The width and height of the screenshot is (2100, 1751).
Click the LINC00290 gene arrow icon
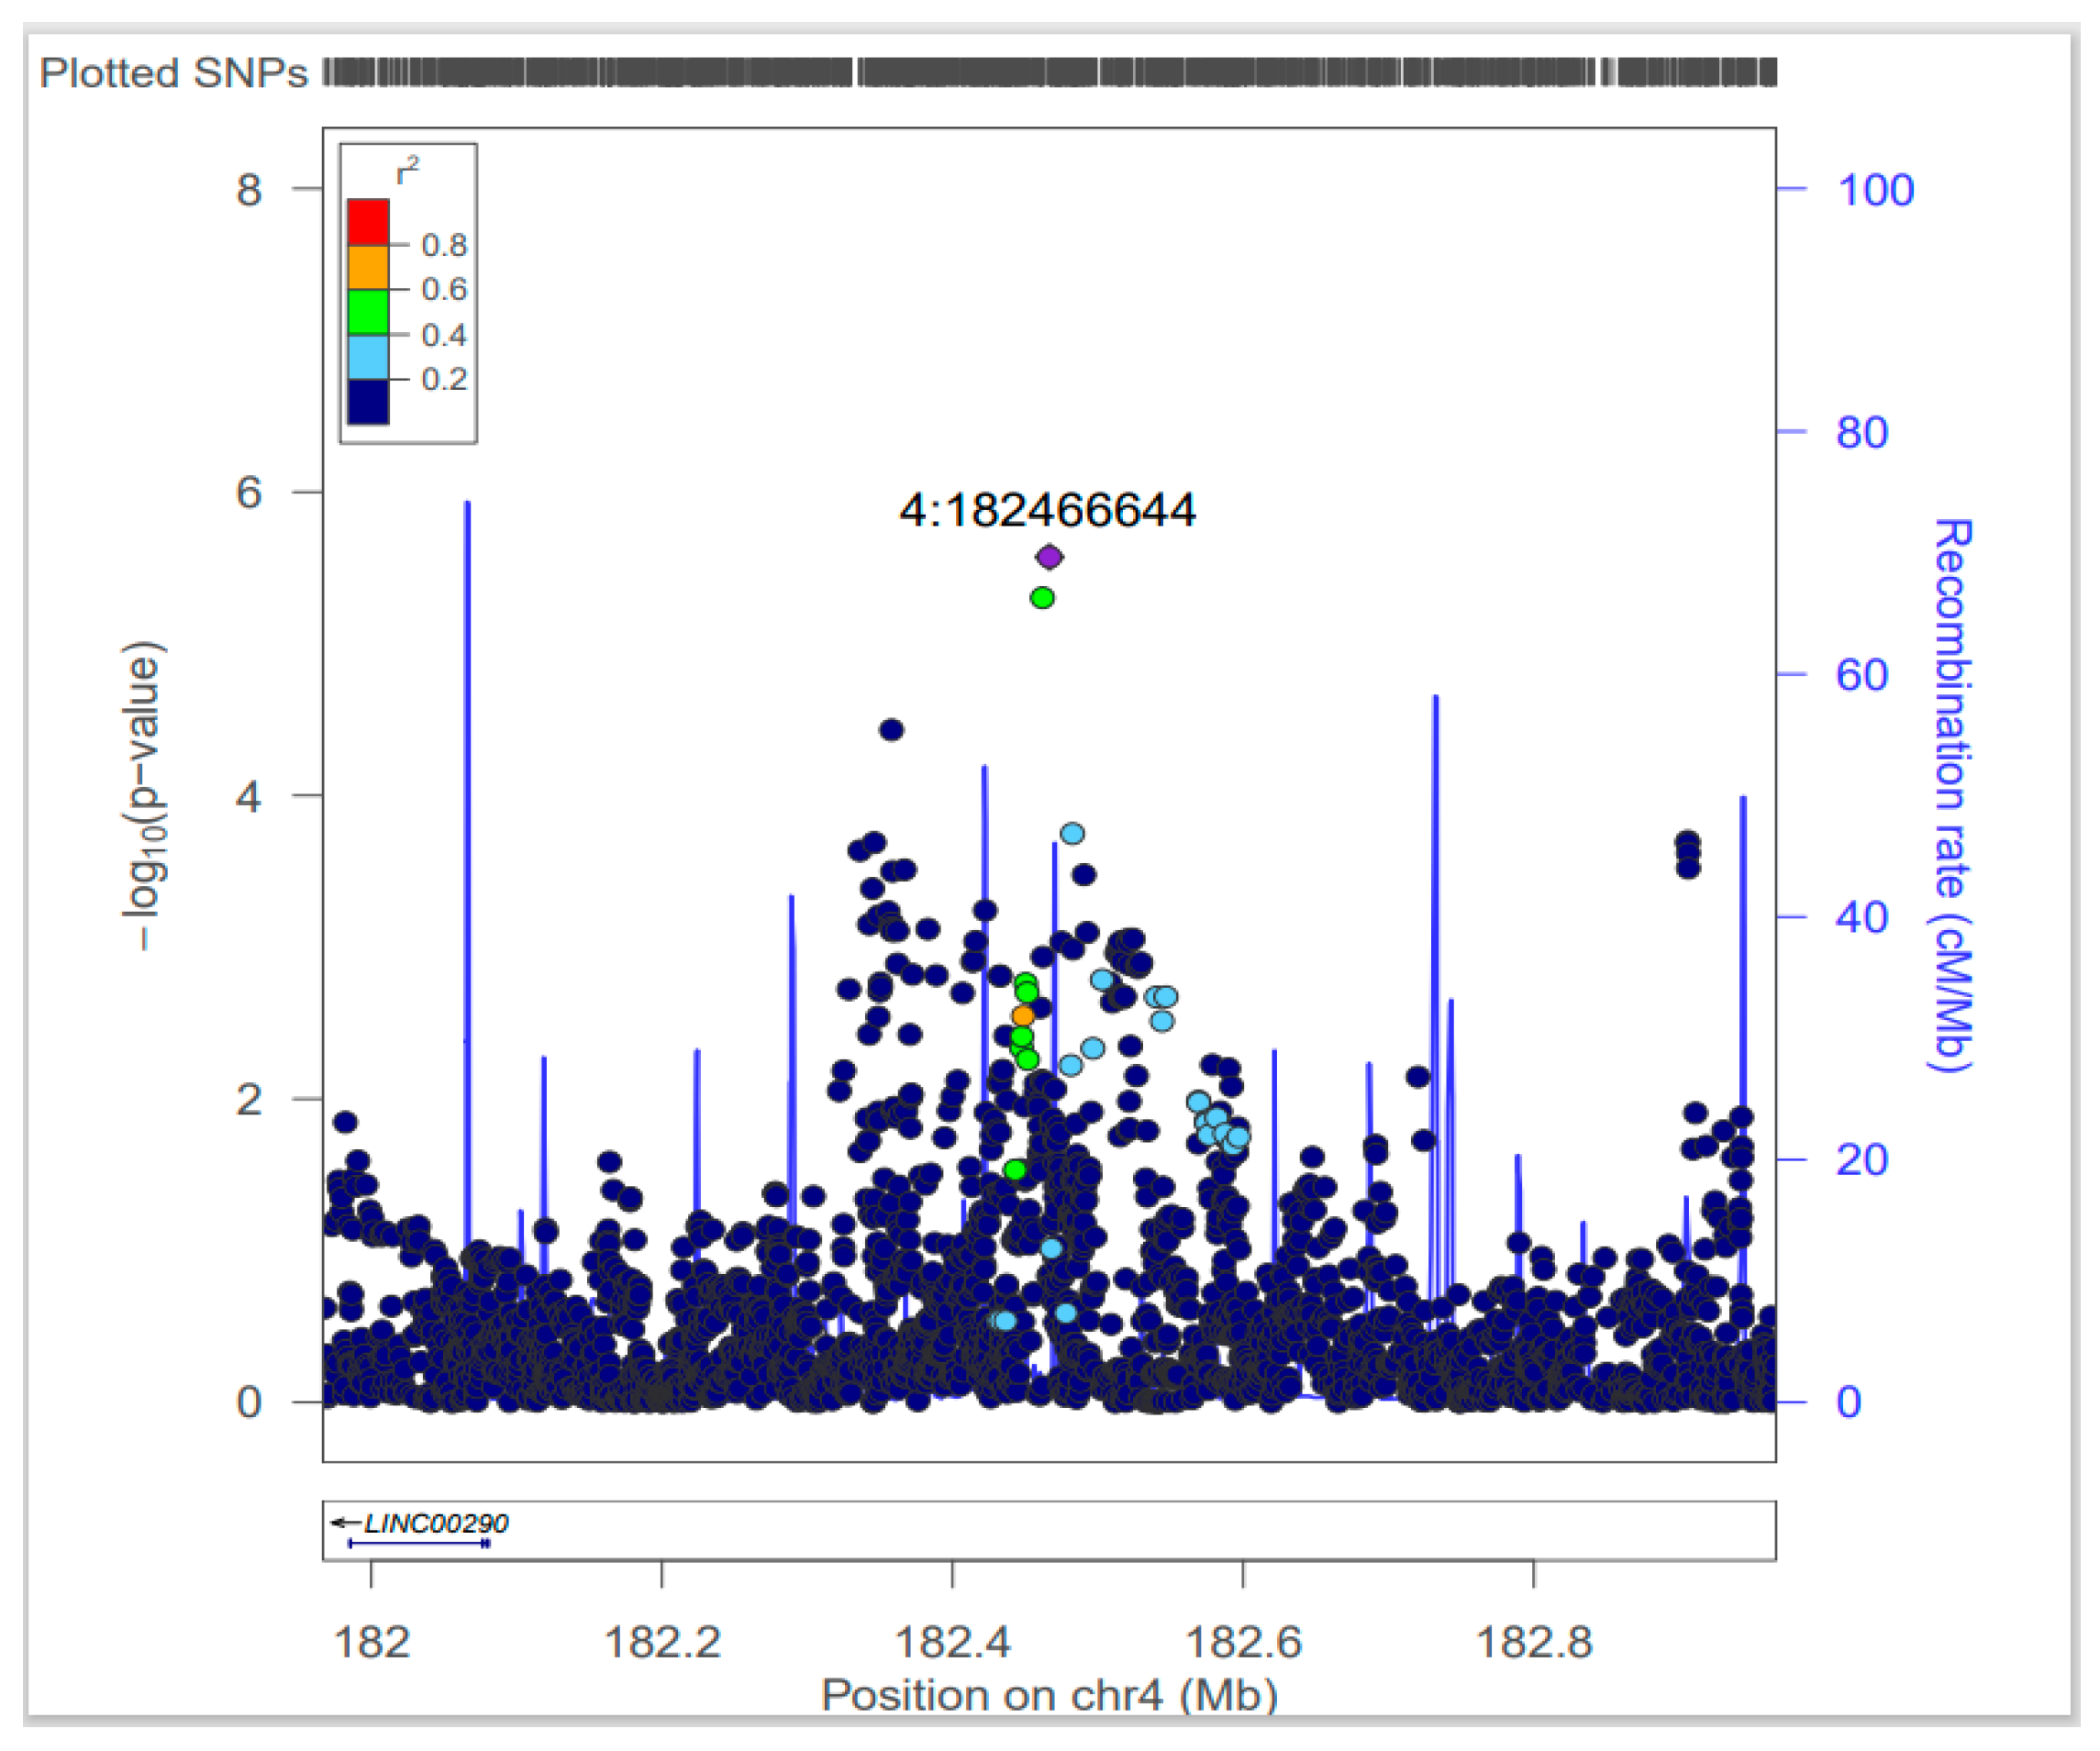click(x=344, y=1523)
